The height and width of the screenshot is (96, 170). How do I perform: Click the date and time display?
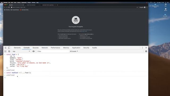pyautogui.click(x=160, y=2)
